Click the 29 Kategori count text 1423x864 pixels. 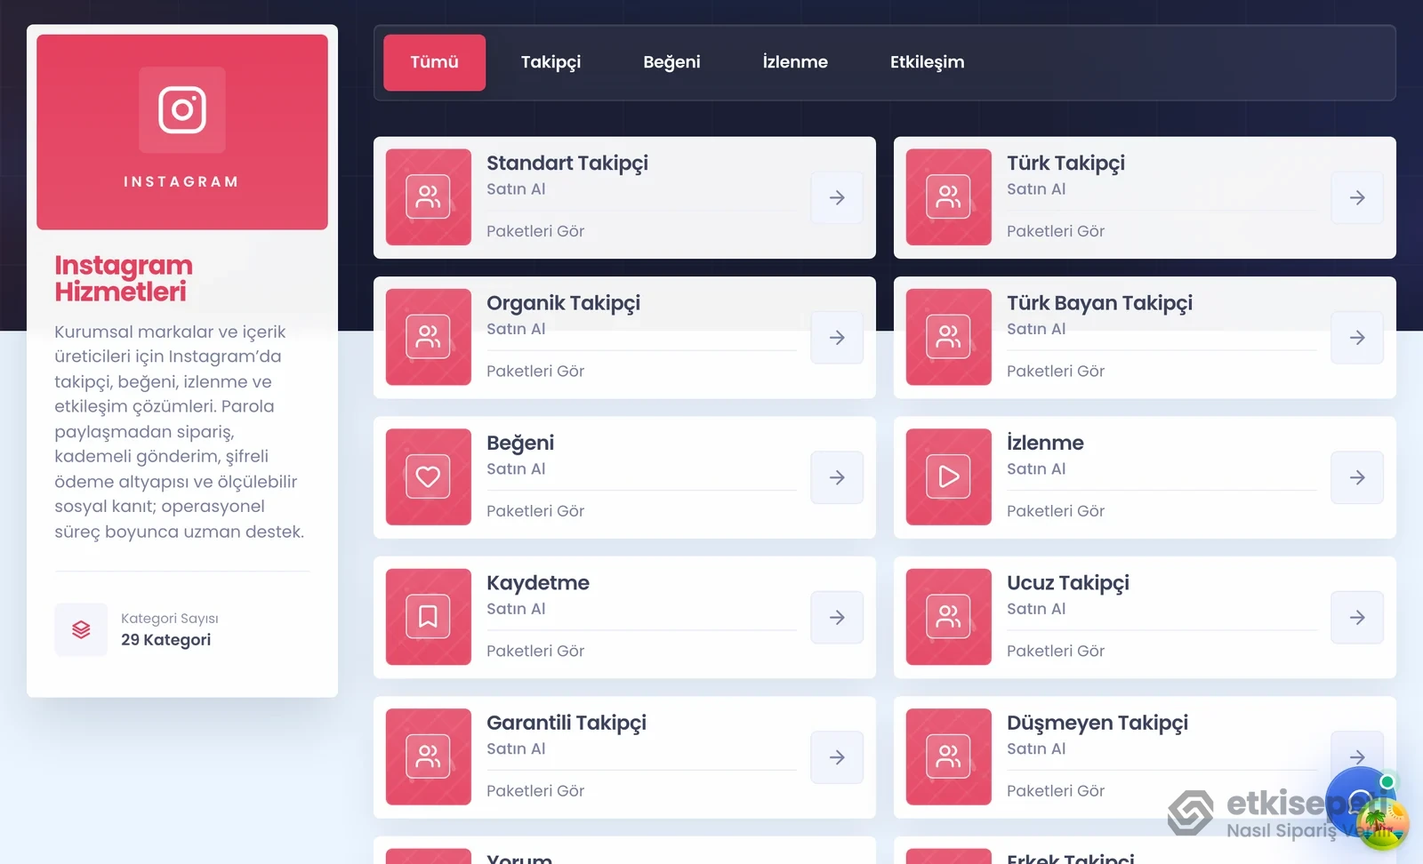tap(166, 640)
